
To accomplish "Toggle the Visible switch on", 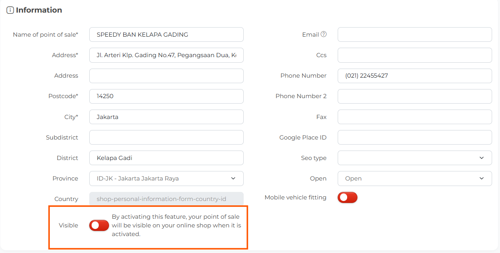I will (99, 225).
